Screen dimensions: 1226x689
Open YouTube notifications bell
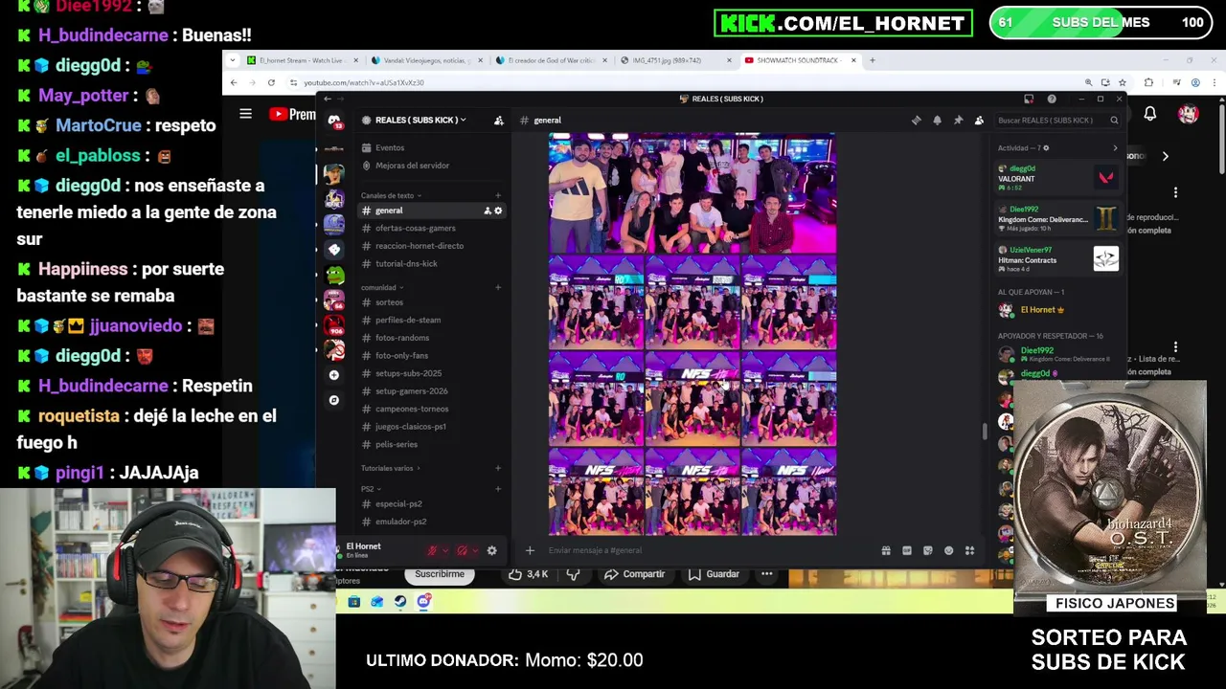click(x=1150, y=114)
